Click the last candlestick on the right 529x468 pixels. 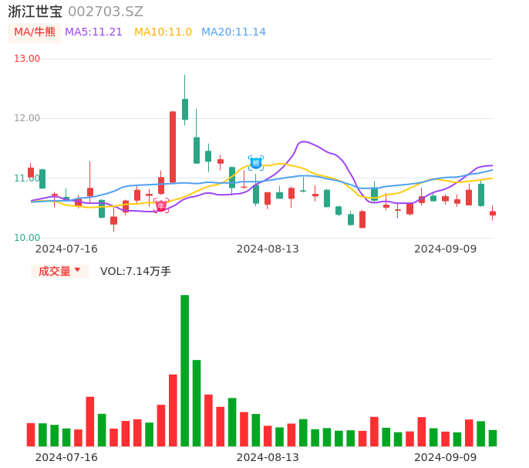tap(493, 213)
